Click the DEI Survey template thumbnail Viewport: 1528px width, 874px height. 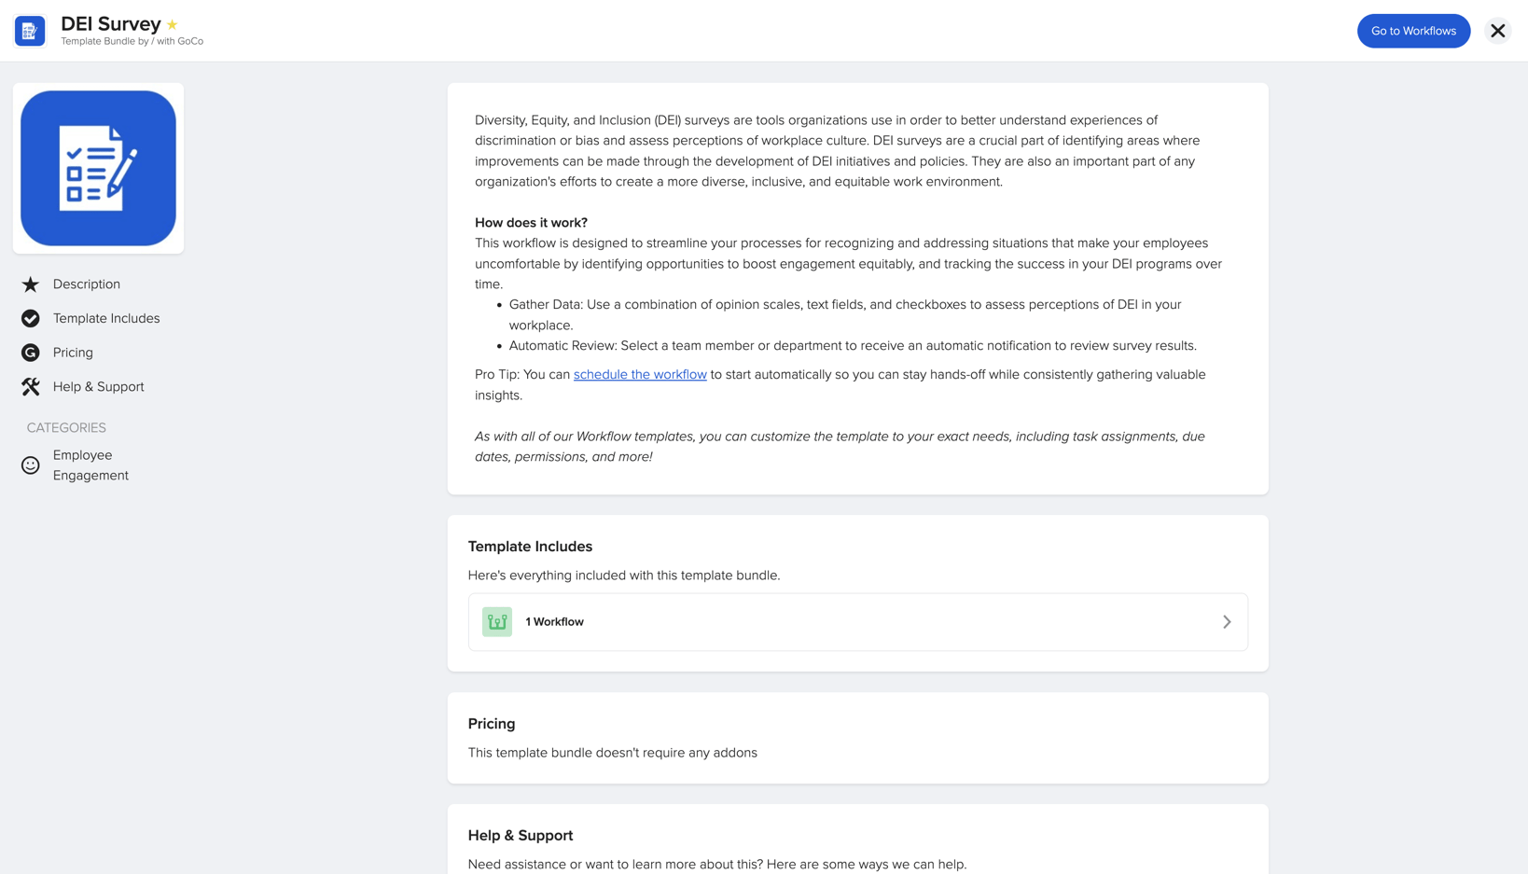(98, 168)
